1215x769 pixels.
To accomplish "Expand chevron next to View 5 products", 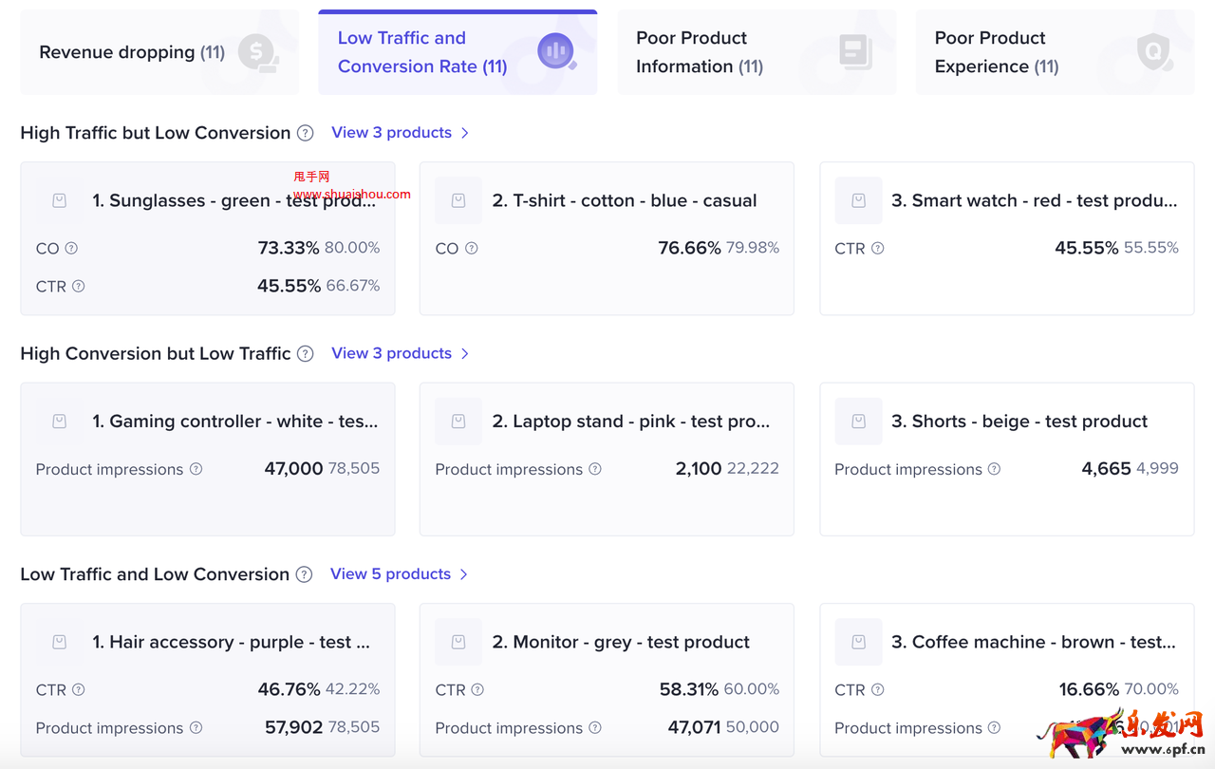I will pyautogui.click(x=464, y=574).
